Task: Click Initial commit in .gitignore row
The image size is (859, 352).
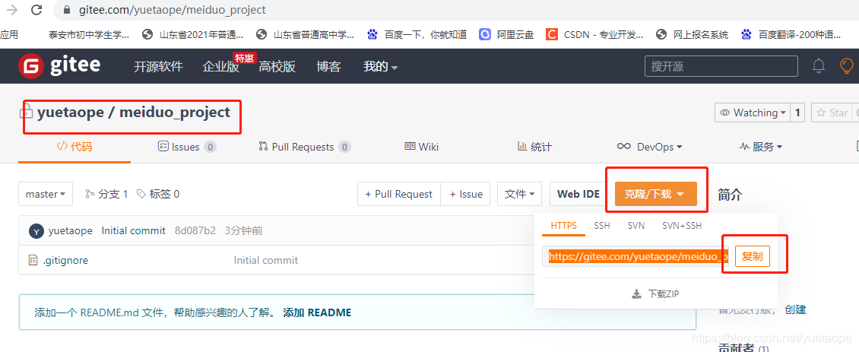Action: [x=266, y=260]
